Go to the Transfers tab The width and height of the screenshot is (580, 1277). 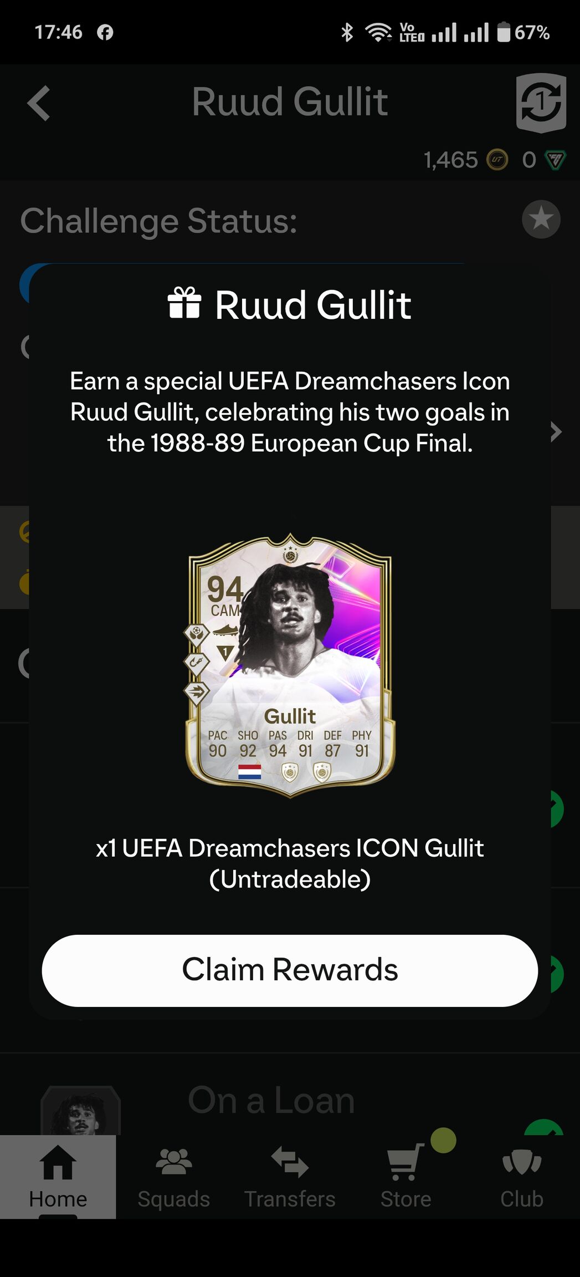point(290,1176)
